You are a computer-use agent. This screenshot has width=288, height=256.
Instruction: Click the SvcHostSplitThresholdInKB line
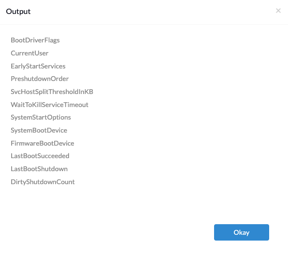tap(52, 92)
